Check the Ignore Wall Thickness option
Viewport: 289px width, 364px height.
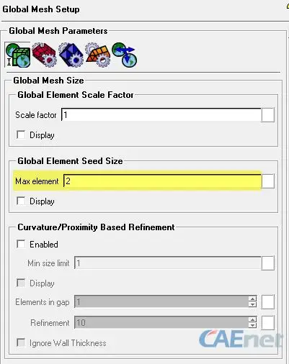tap(21, 342)
